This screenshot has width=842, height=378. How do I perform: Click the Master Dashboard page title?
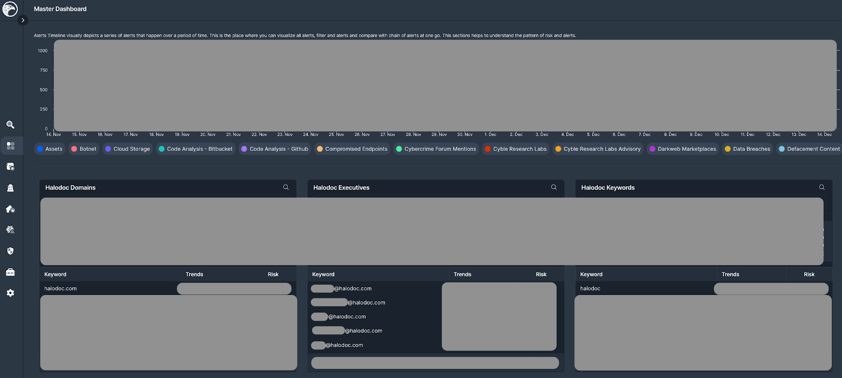(60, 9)
